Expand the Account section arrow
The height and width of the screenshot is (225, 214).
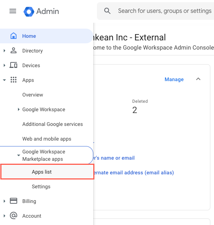4,216
